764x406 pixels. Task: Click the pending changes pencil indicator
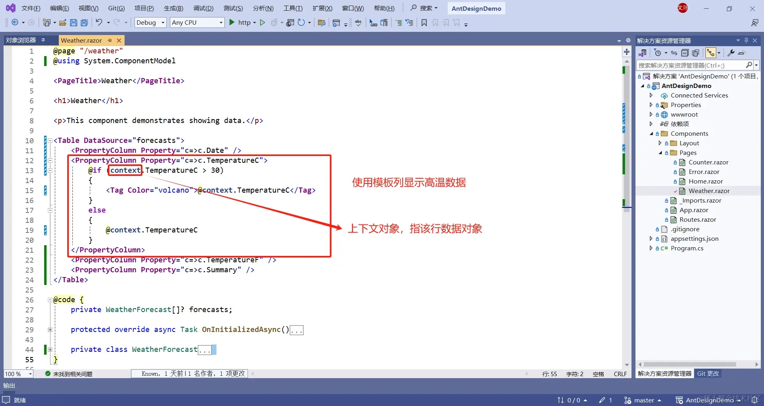pyautogui.click(x=606, y=400)
